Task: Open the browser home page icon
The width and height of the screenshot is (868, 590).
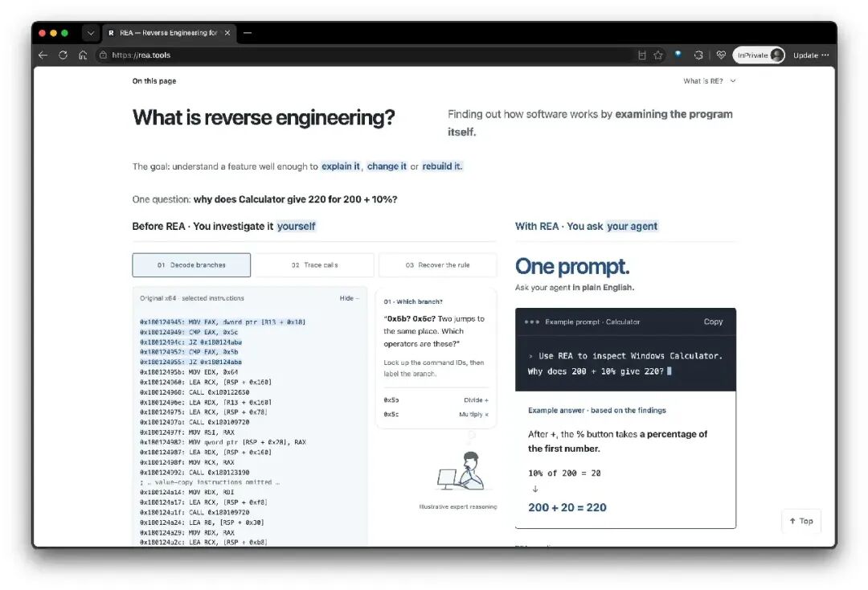Action: point(83,55)
